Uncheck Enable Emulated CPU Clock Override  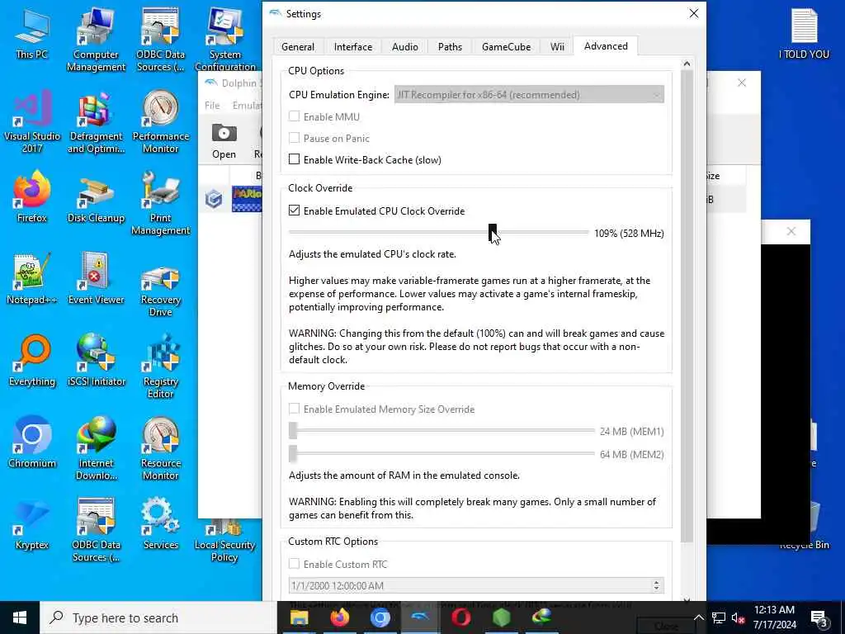click(295, 211)
